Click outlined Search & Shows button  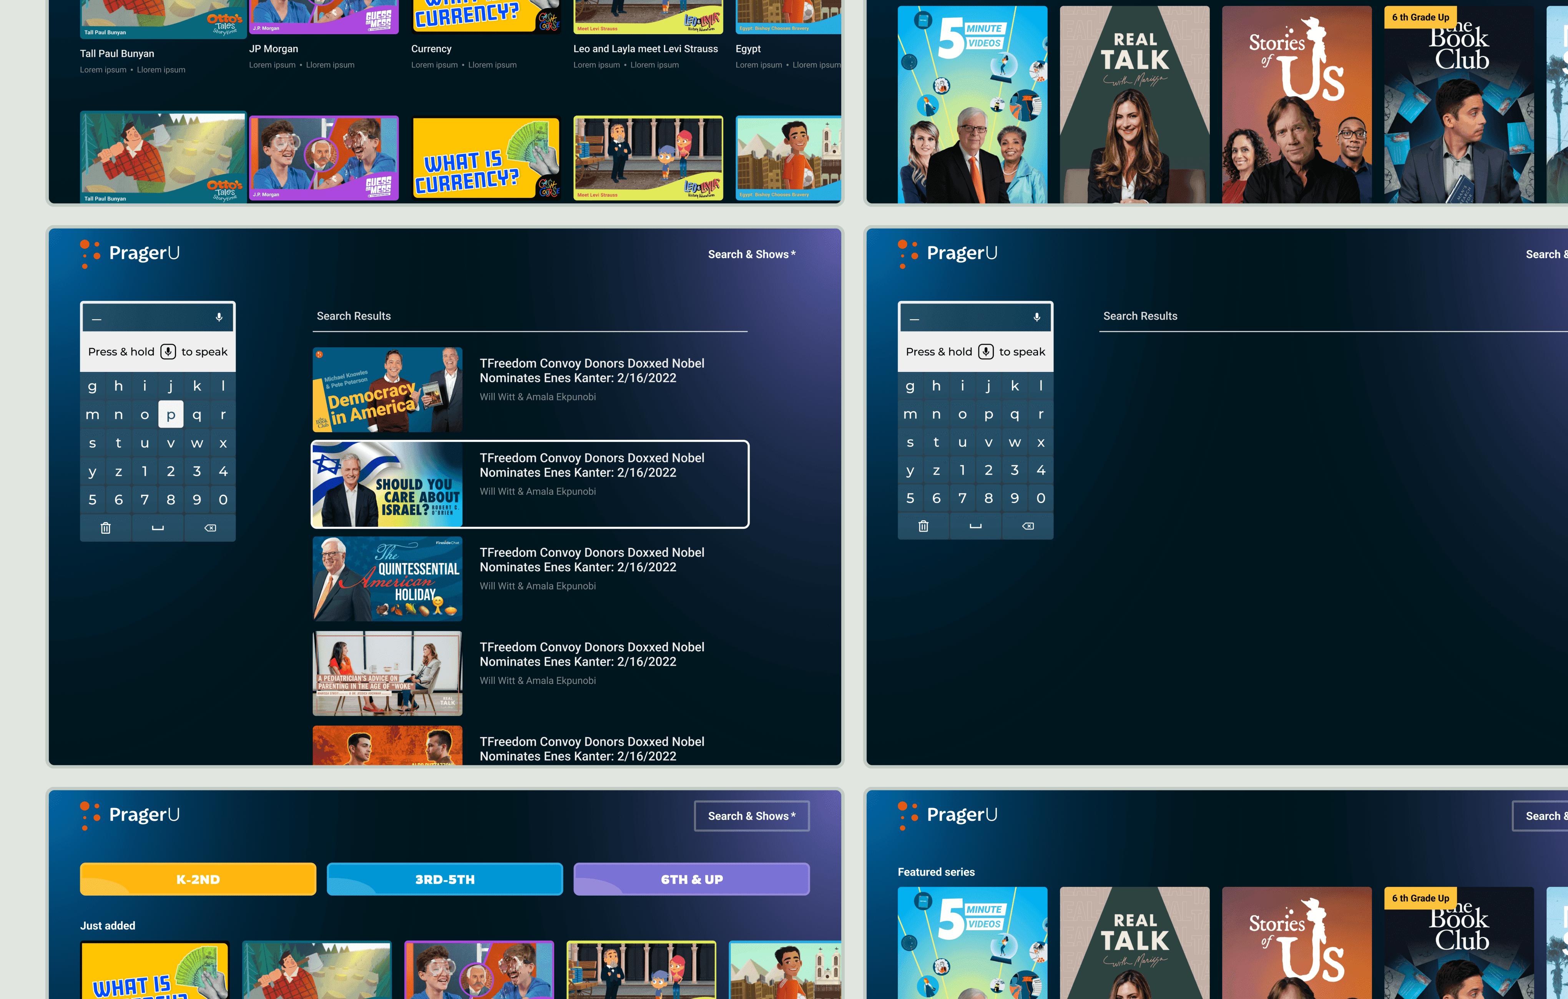(751, 816)
